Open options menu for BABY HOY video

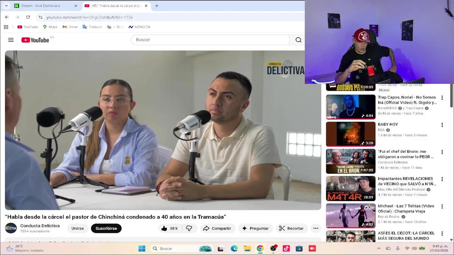442,125
